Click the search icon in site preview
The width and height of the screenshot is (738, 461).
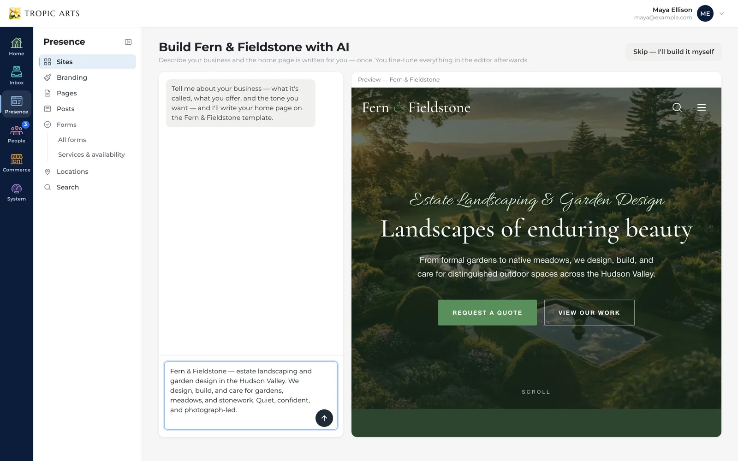[x=677, y=107]
